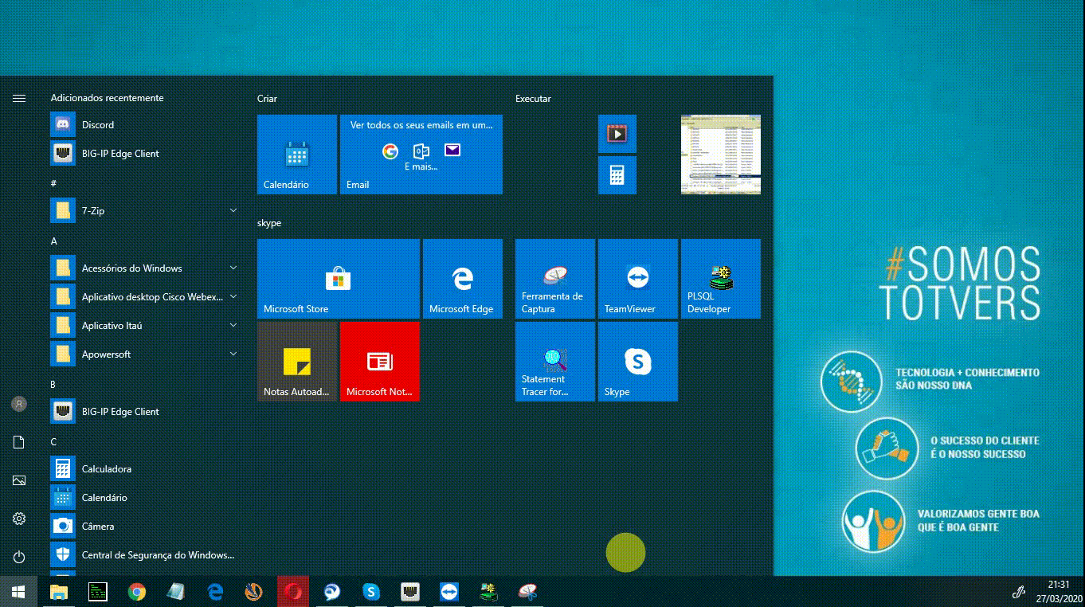Open the blue chat bubble taskbar app

pos(332,592)
